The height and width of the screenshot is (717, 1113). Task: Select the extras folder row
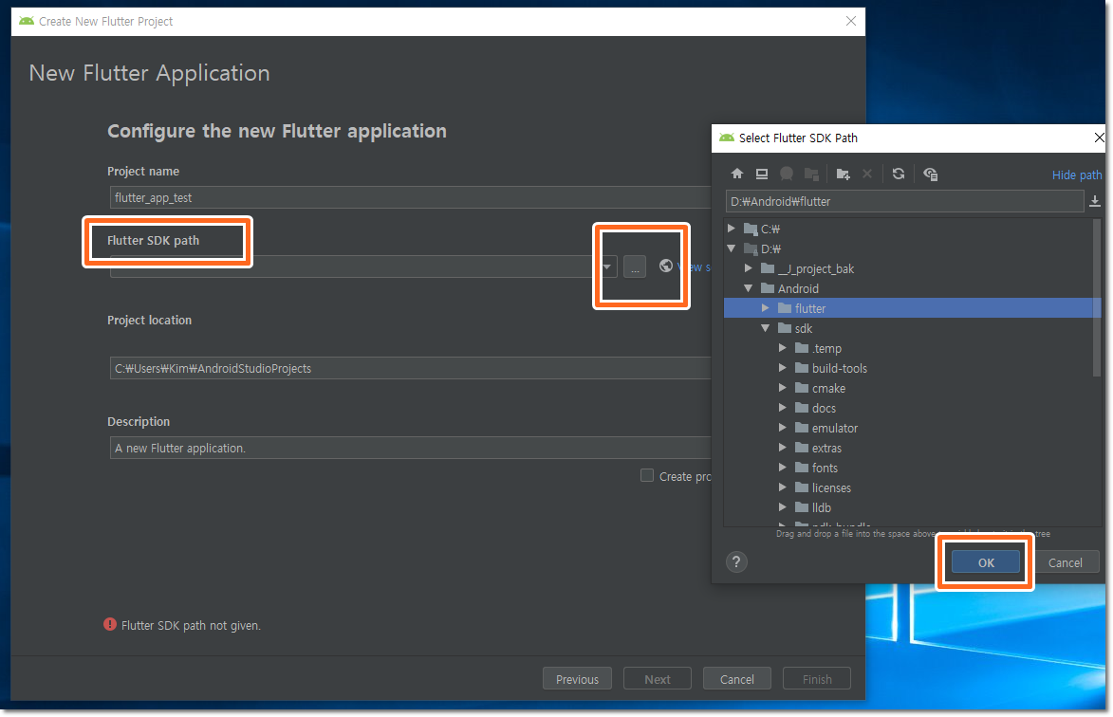909,448
